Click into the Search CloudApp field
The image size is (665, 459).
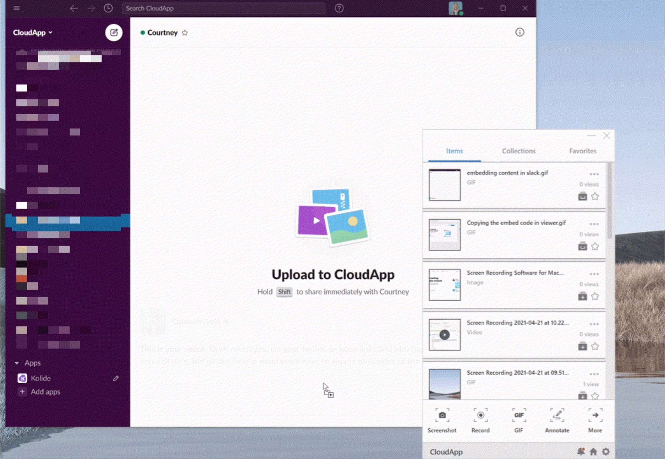click(224, 8)
